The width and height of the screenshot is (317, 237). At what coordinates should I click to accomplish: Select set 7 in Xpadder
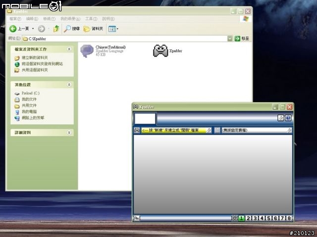pos(282,218)
